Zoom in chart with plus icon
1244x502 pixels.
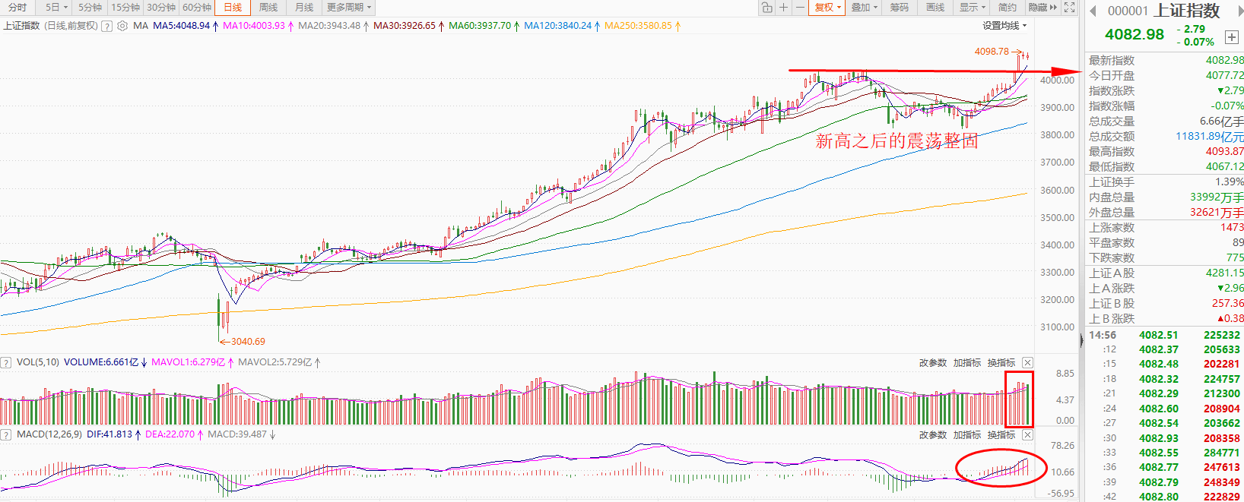pos(783,8)
